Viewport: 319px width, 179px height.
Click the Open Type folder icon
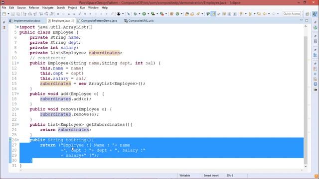187,14
